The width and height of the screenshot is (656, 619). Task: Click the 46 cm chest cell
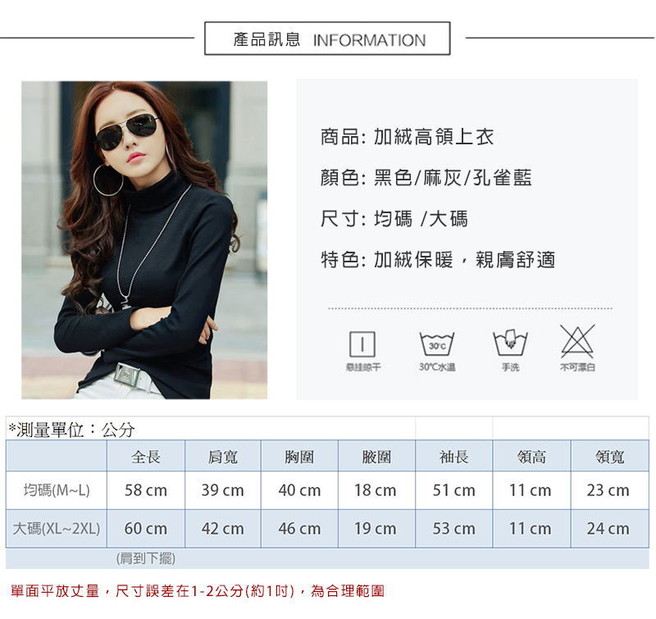click(299, 529)
